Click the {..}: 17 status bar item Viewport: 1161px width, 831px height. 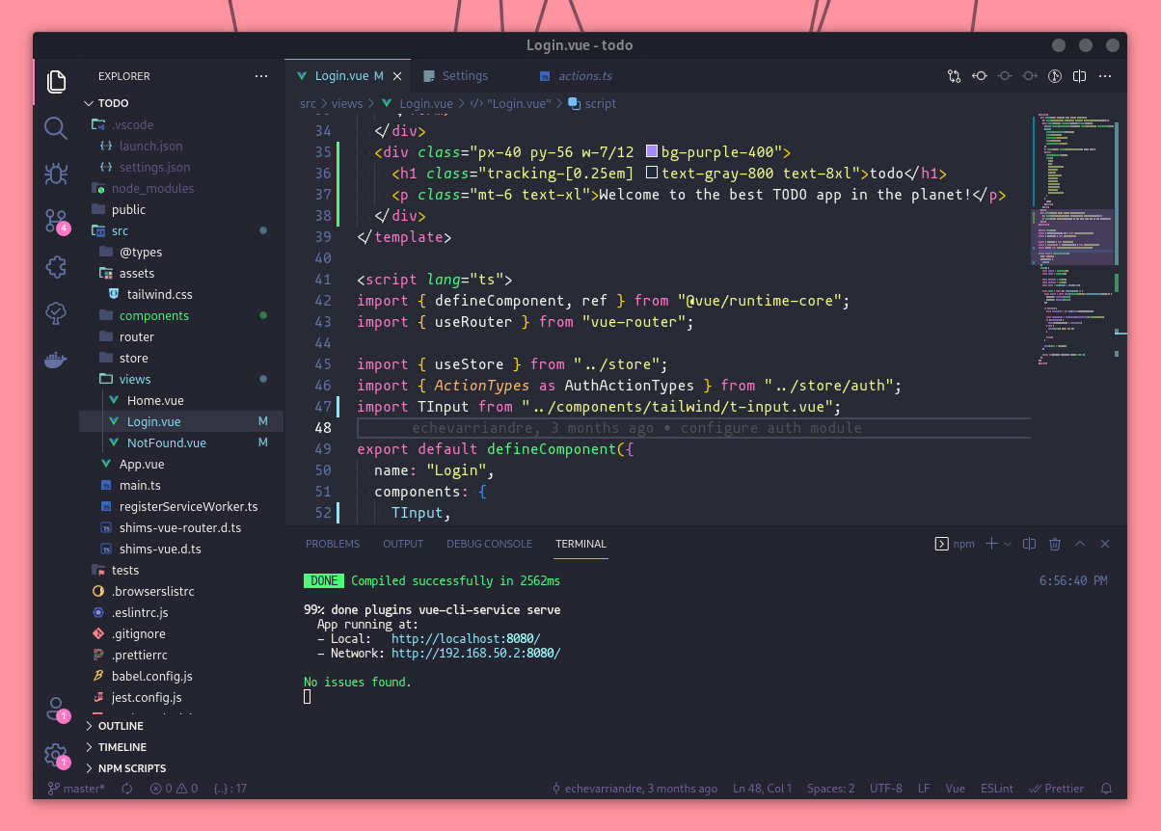[230, 789]
